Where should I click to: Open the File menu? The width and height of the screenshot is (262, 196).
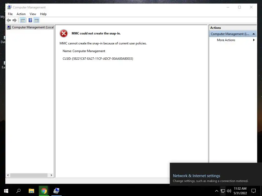10,14
